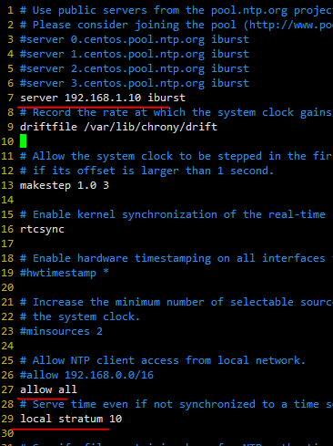Click the '#minsources 2' commented line

coord(61,331)
